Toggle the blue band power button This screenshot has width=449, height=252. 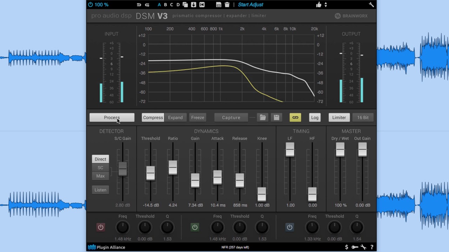(x=289, y=227)
